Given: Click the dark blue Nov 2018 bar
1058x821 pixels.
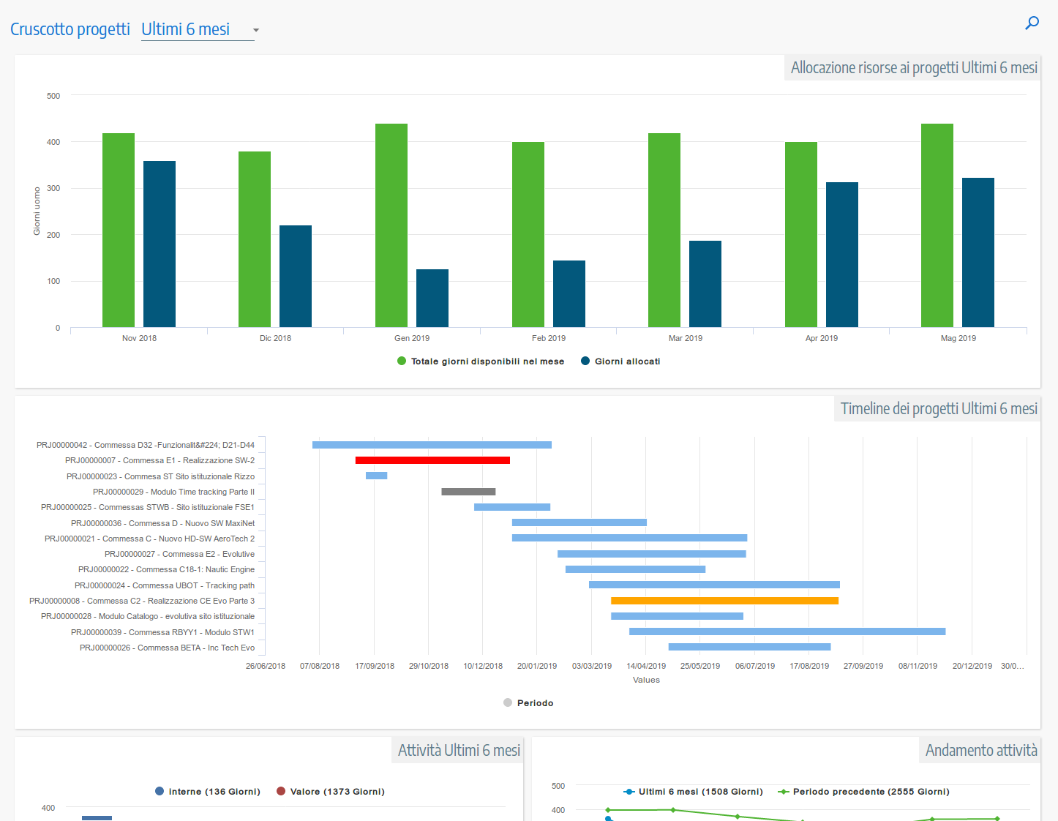Looking at the screenshot, I should [x=160, y=244].
